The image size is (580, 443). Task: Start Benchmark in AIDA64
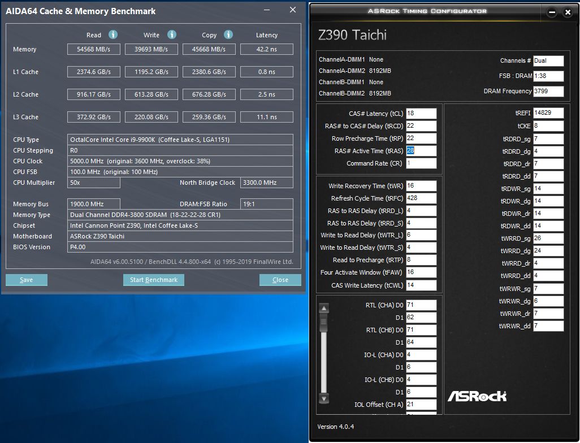[154, 280]
